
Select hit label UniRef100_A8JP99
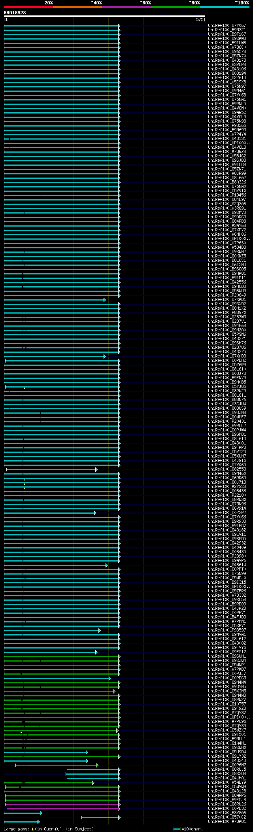227,174
